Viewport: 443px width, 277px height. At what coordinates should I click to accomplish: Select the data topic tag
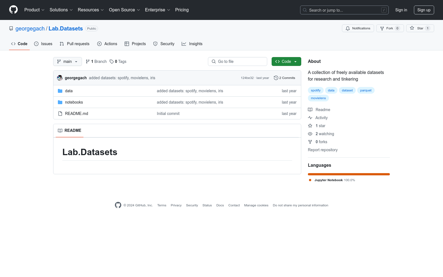331,90
